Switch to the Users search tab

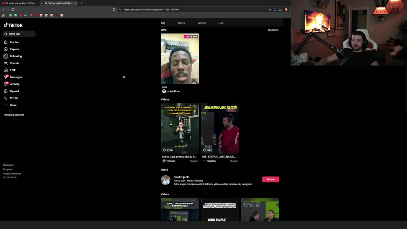[181, 23]
